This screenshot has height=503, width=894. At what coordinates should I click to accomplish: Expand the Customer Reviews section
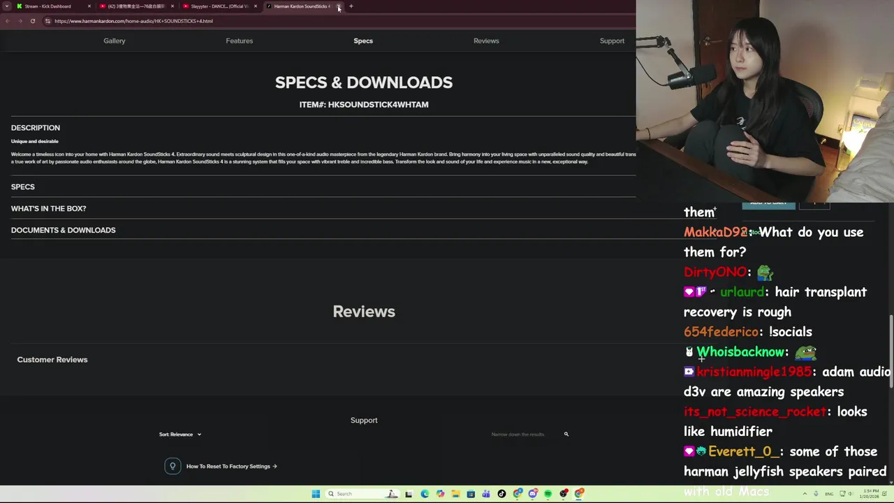pos(52,360)
